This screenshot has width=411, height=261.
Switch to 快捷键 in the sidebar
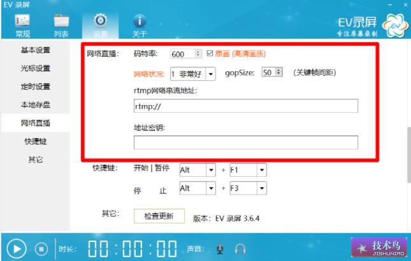coord(36,141)
